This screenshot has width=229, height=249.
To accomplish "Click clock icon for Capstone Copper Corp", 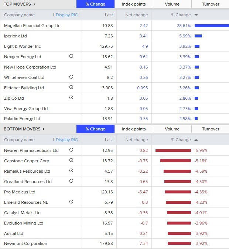I will (71, 160).
